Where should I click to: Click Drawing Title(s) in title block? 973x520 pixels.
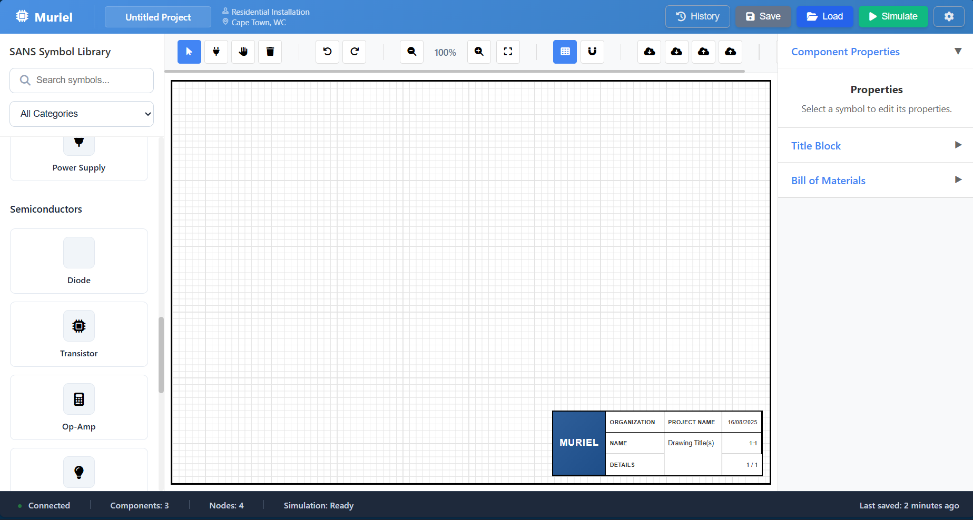pyautogui.click(x=691, y=443)
